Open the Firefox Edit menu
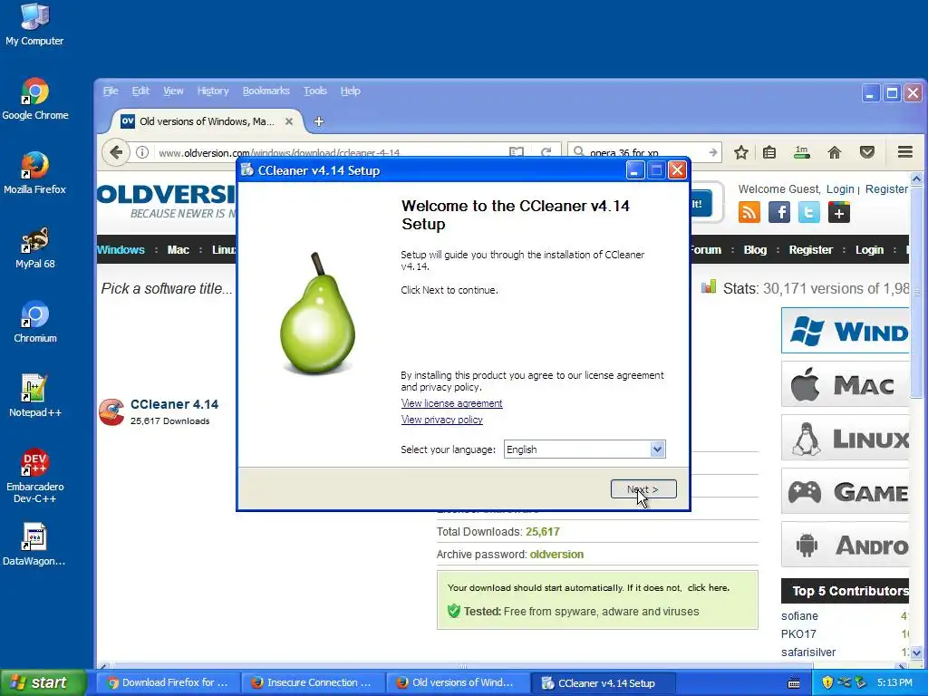Image resolution: width=928 pixels, height=696 pixels. [140, 91]
